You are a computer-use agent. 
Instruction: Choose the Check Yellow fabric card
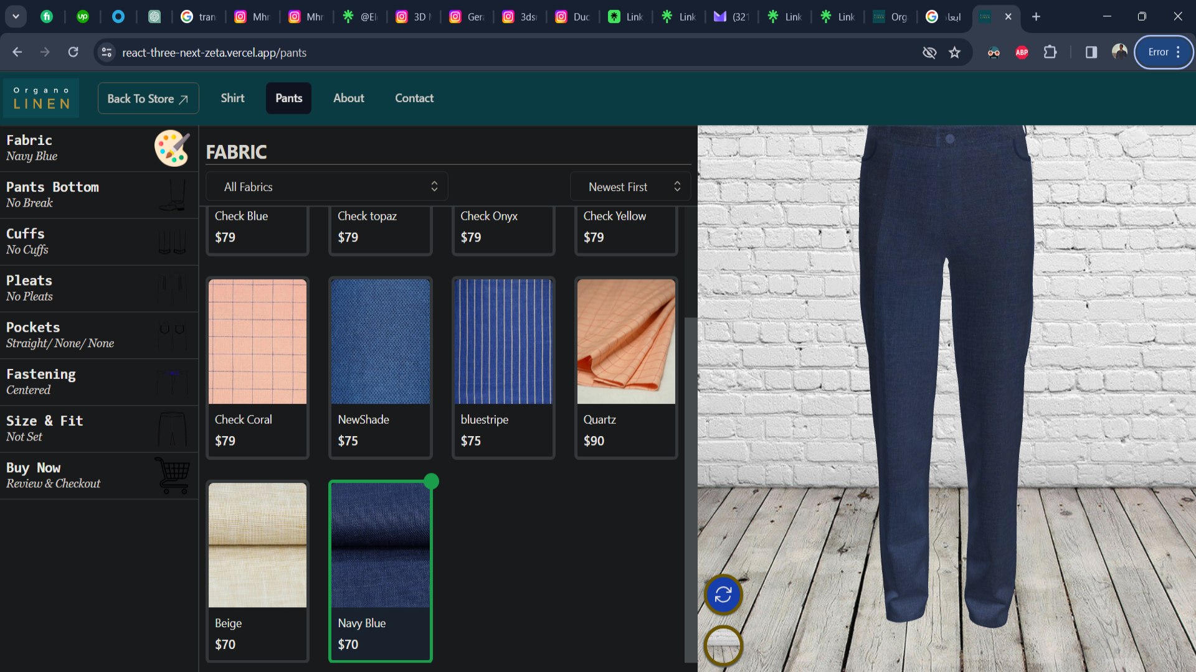(626, 230)
